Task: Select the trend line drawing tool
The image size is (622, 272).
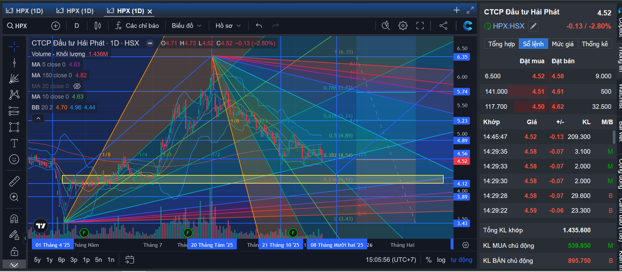Action: 14,63
